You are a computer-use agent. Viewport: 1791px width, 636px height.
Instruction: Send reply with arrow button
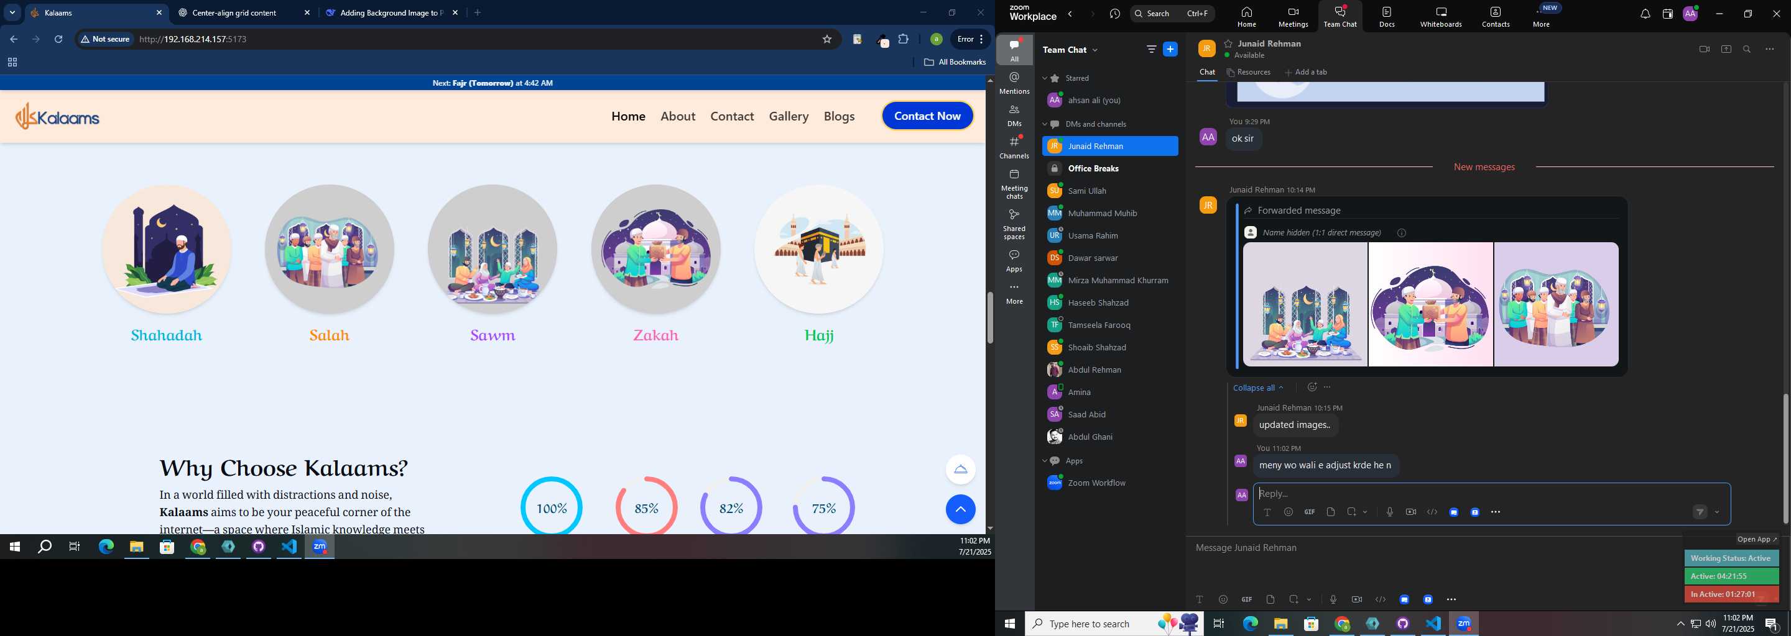1699,512
